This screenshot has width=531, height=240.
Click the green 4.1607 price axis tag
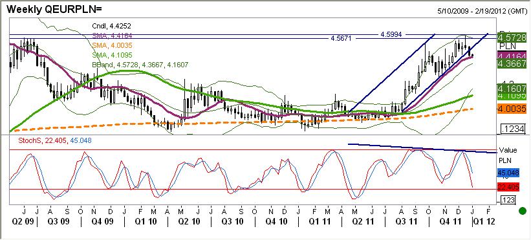point(512,89)
